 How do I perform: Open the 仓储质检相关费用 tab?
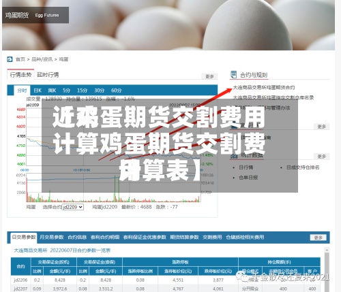point(245,237)
